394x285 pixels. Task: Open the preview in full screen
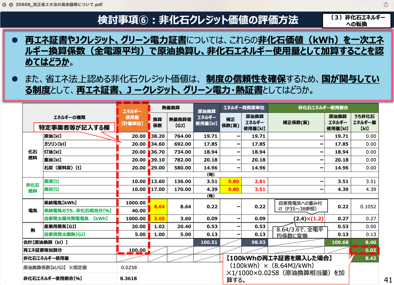11,5
